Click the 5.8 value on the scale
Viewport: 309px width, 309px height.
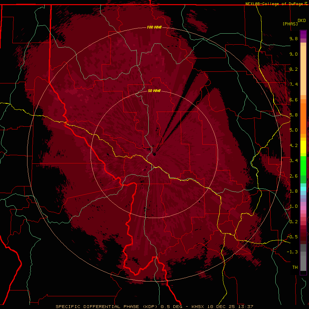(x=294, y=115)
